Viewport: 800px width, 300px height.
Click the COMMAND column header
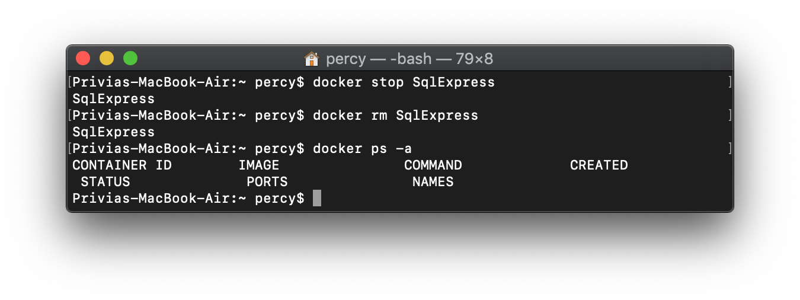click(x=433, y=165)
